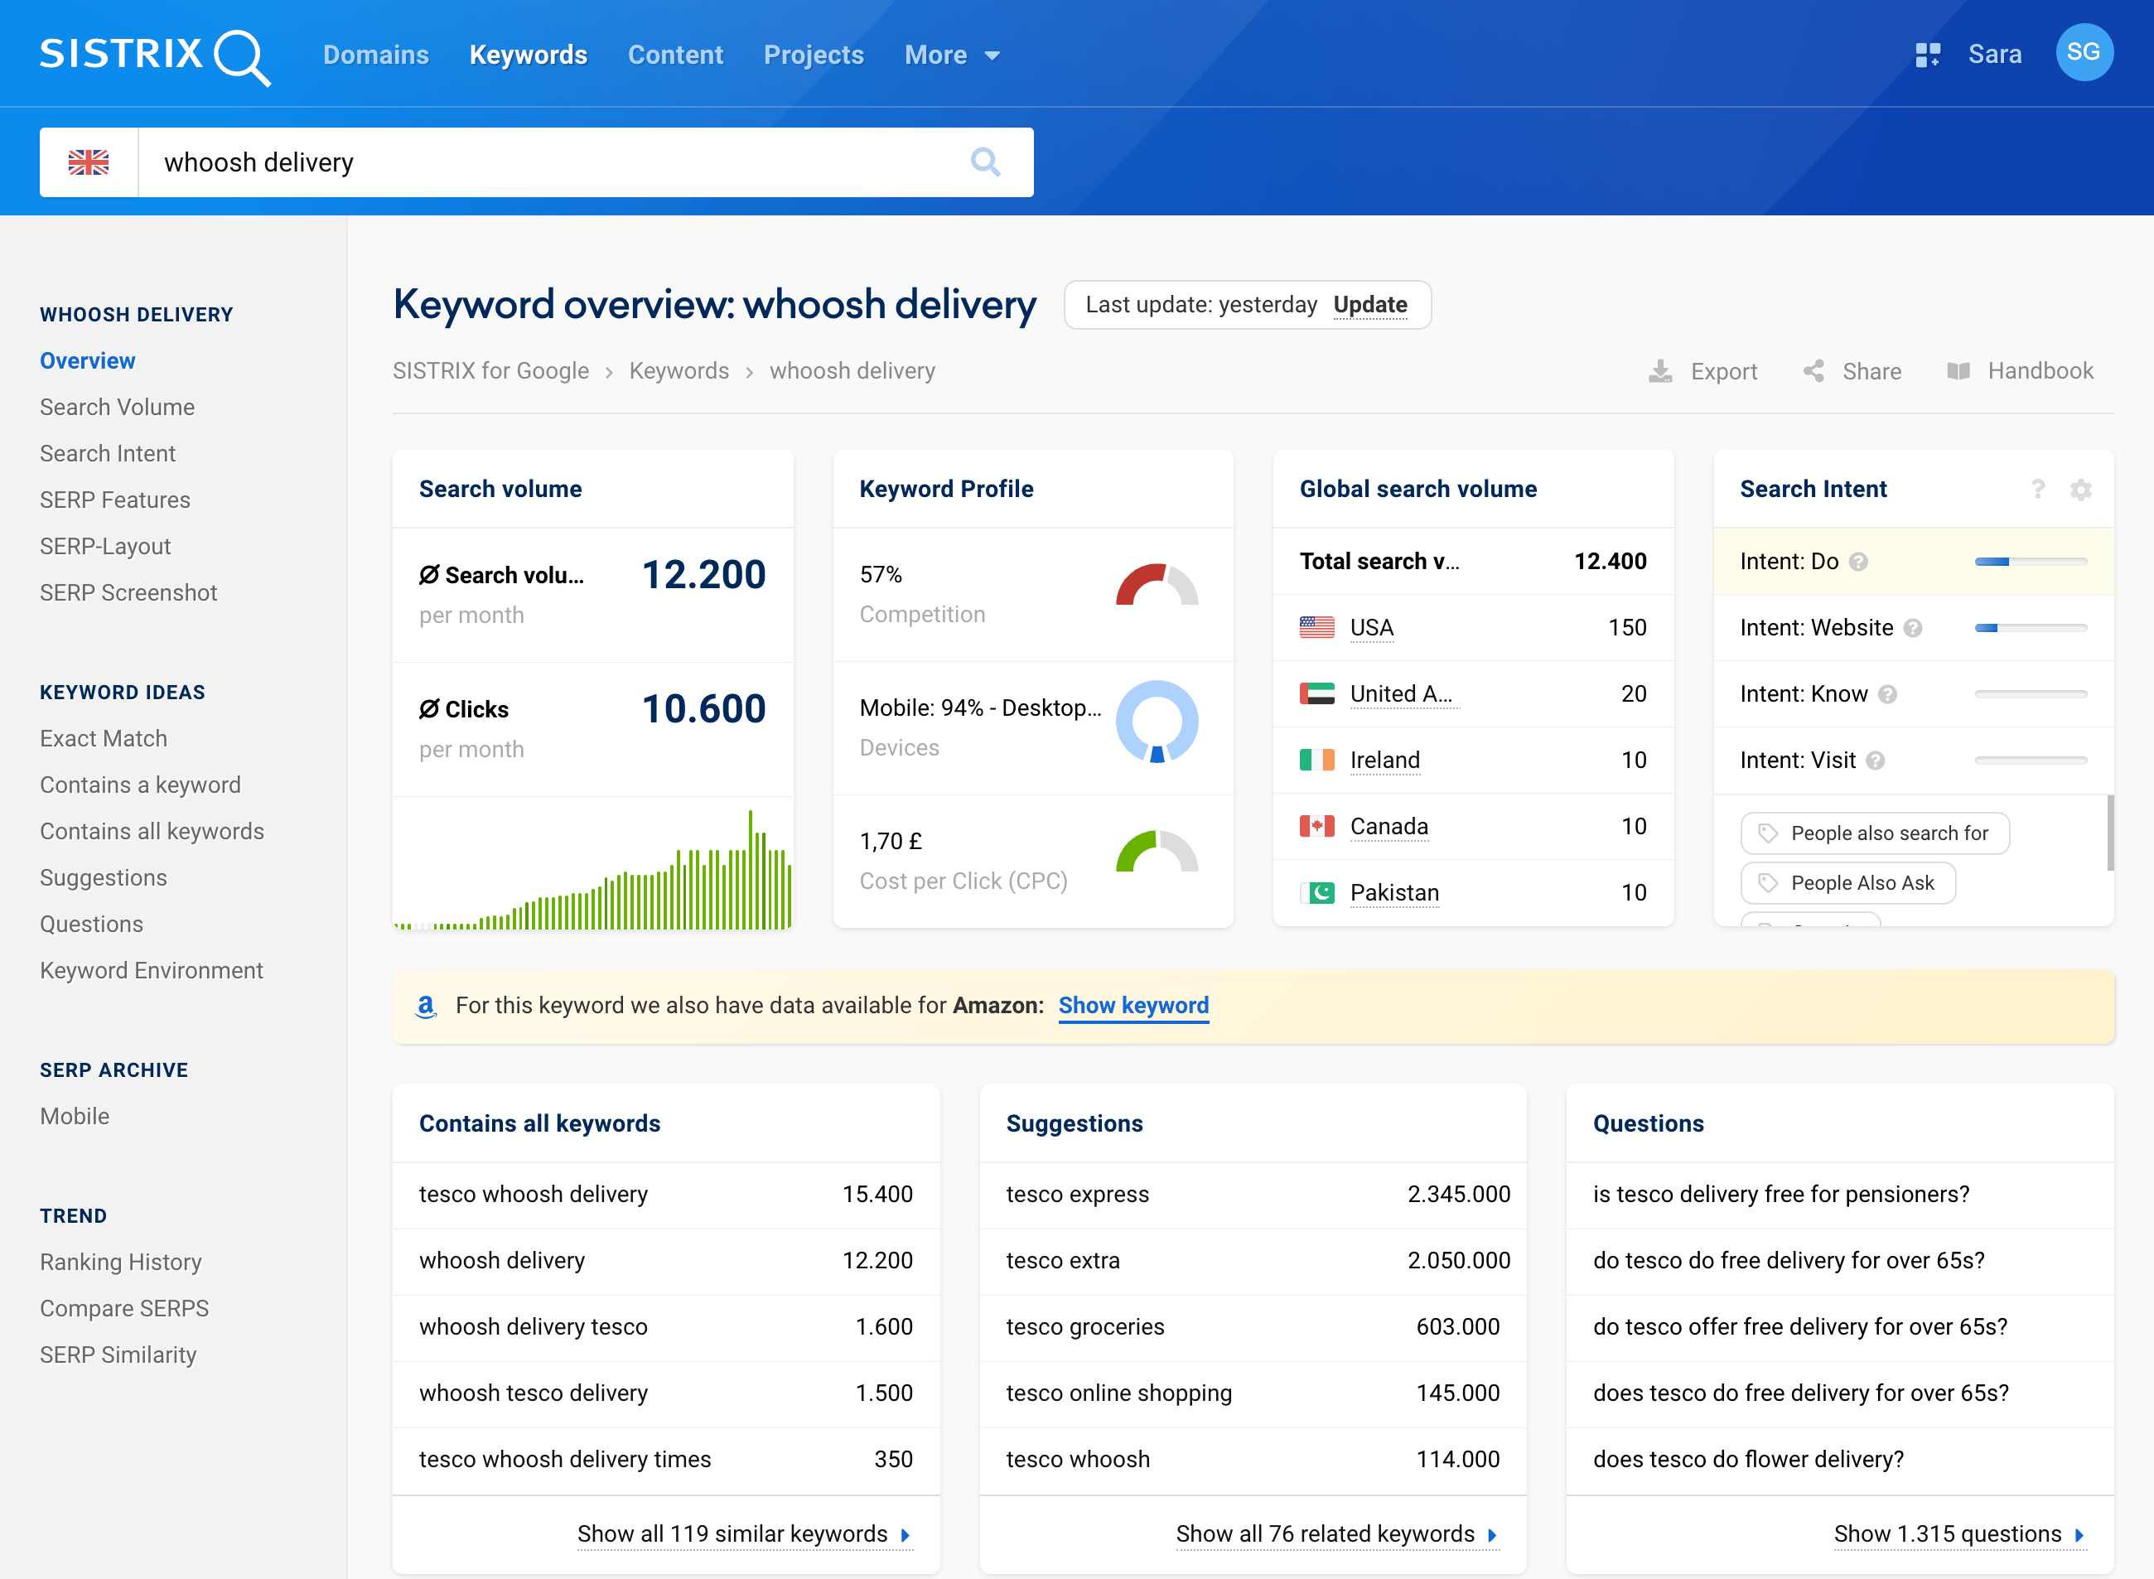Click the United Arab Emirates flag icon
This screenshot has height=1579, width=2154.
[1317, 694]
